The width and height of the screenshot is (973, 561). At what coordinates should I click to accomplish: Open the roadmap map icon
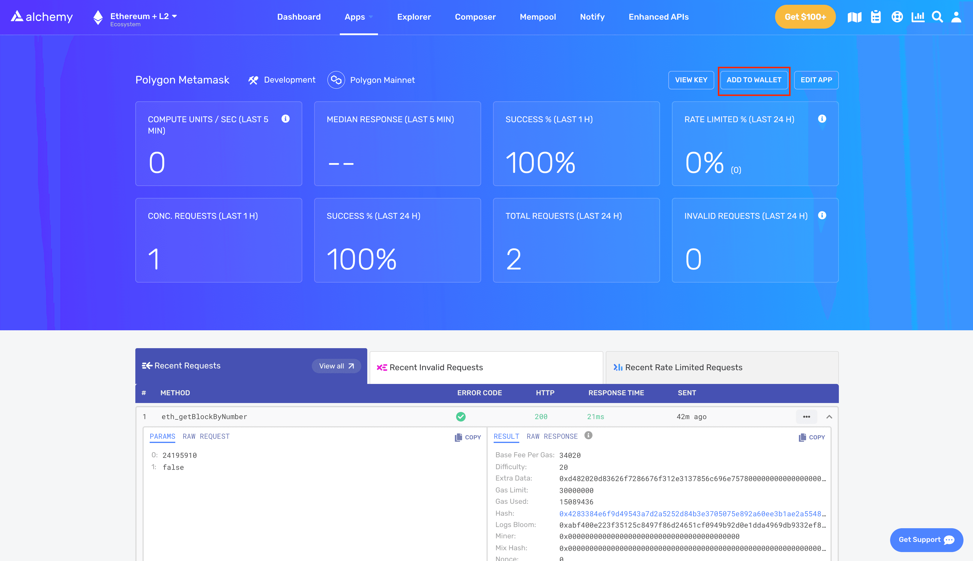[854, 17]
